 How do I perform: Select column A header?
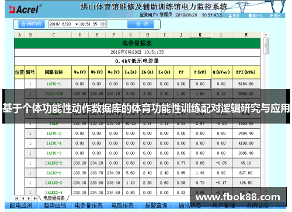coord(19,35)
